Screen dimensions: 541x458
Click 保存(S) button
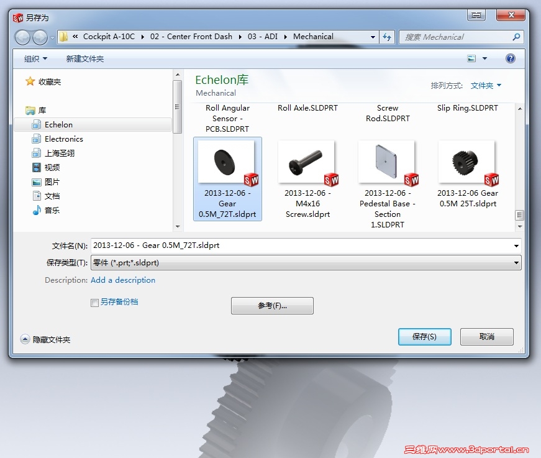tap(424, 337)
